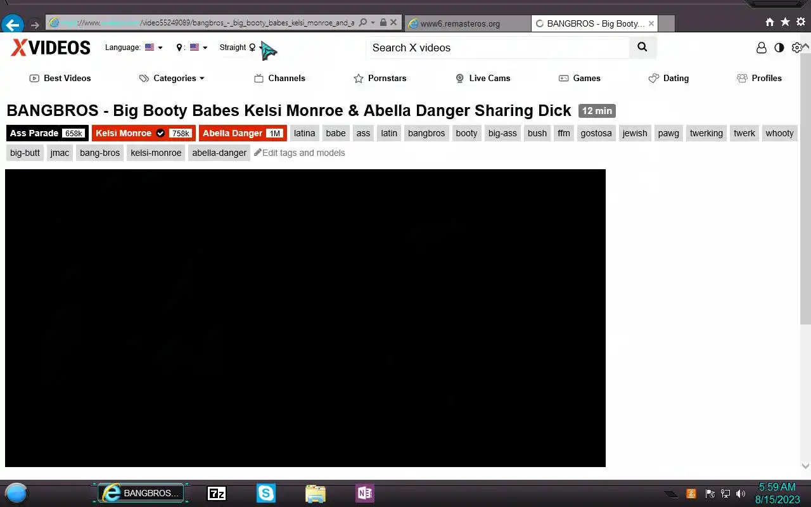Open the star-marked menu item

[x=380, y=78]
